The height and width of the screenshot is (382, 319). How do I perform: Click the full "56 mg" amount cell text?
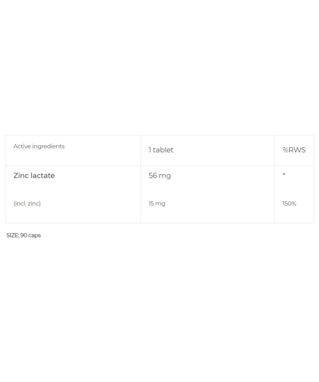(159, 176)
